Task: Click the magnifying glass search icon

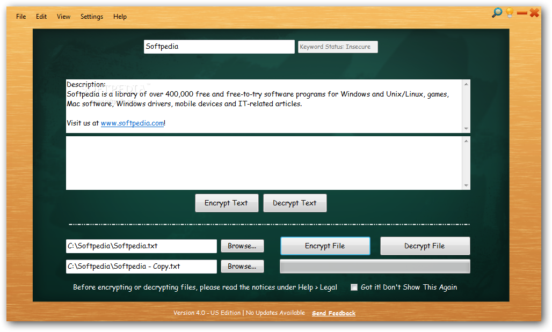Action: [497, 13]
